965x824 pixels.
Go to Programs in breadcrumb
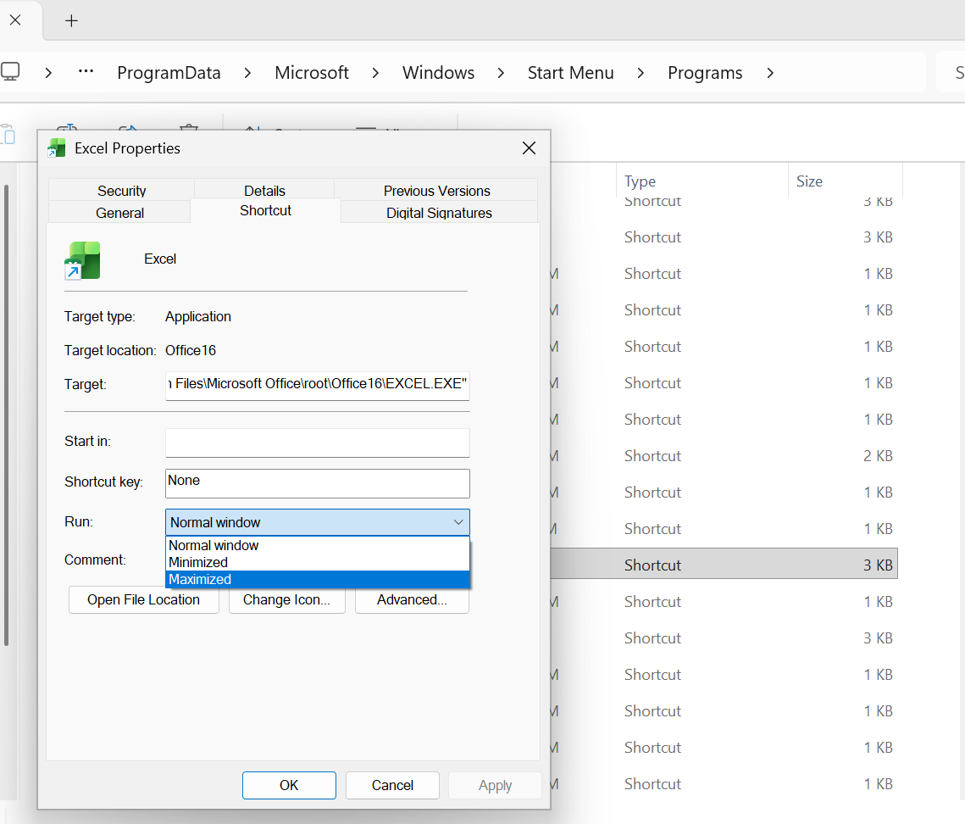pyautogui.click(x=705, y=73)
